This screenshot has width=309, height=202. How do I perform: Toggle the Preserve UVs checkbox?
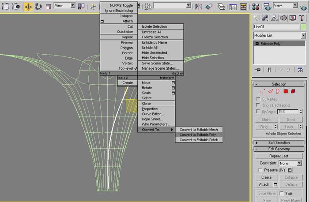tap(260, 170)
